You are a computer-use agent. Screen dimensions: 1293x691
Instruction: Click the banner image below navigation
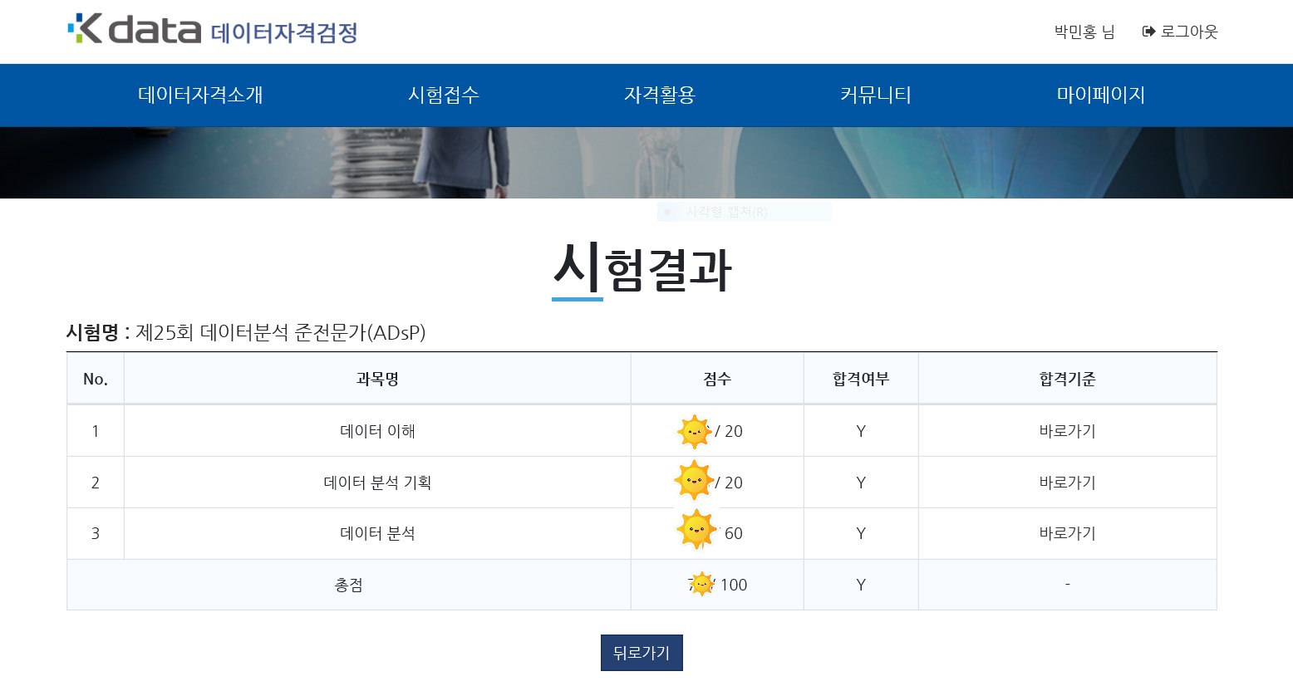(646, 163)
